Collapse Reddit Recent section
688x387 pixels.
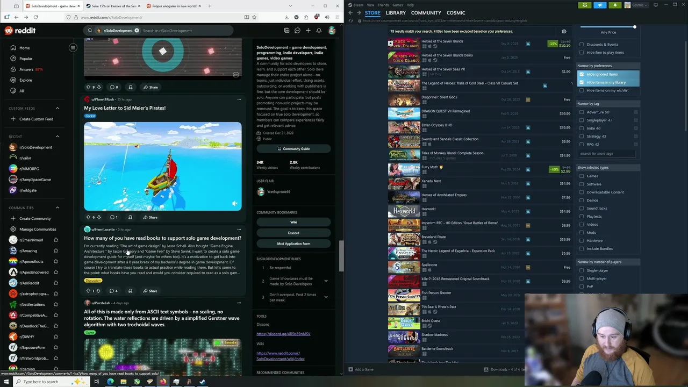coord(58,137)
